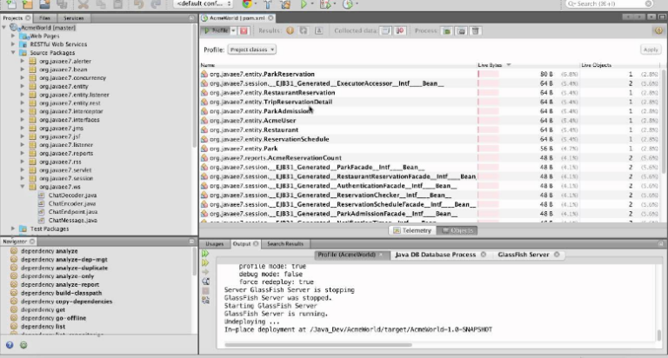Open the GlassFish Server output tab
This screenshot has height=358, width=668.
tap(523, 255)
